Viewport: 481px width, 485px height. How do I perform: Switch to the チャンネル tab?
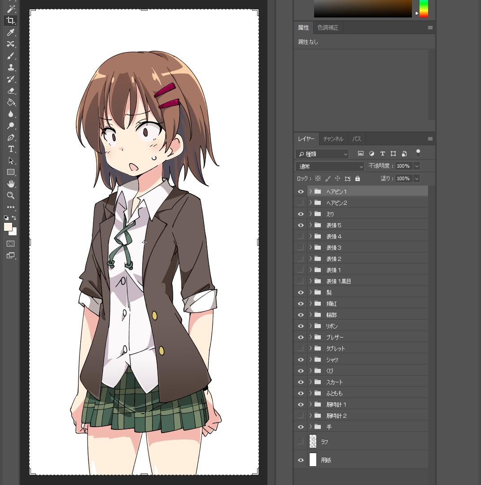point(333,139)
